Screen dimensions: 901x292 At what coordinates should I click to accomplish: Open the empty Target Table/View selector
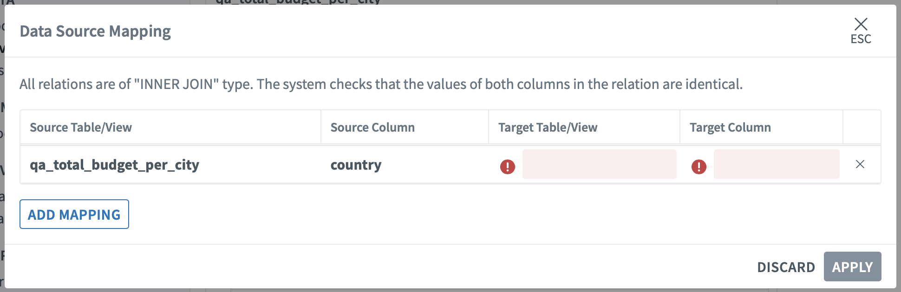click(x=599, y=164)
